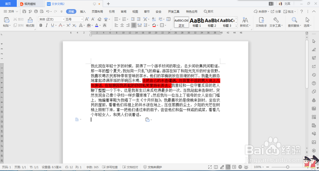Viewport: 319px width, 171px height.
Task: Switch to reading layout in status bar
Action: [x=216, y=167]
